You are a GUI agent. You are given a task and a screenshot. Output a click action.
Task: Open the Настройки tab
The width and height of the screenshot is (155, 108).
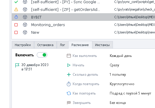(x=23, y=45)
